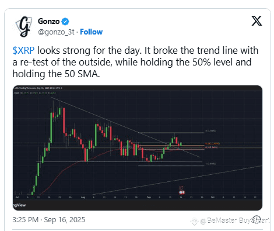This screenshot has width=274, height=231.
Task: Click the blue verified badge beside Gonzo
Action: [65, 22]
